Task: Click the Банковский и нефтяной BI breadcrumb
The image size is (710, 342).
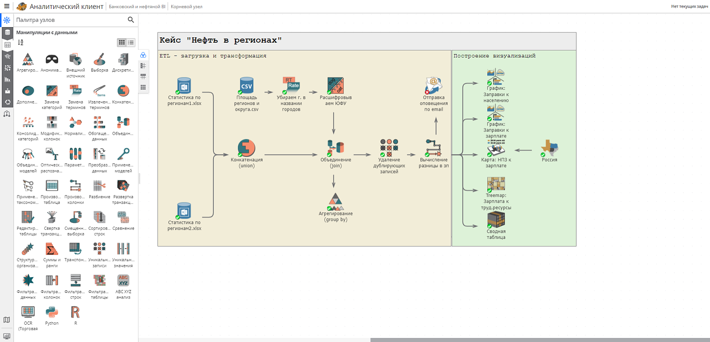Action: pyautogui.click(x=137, y=7)
